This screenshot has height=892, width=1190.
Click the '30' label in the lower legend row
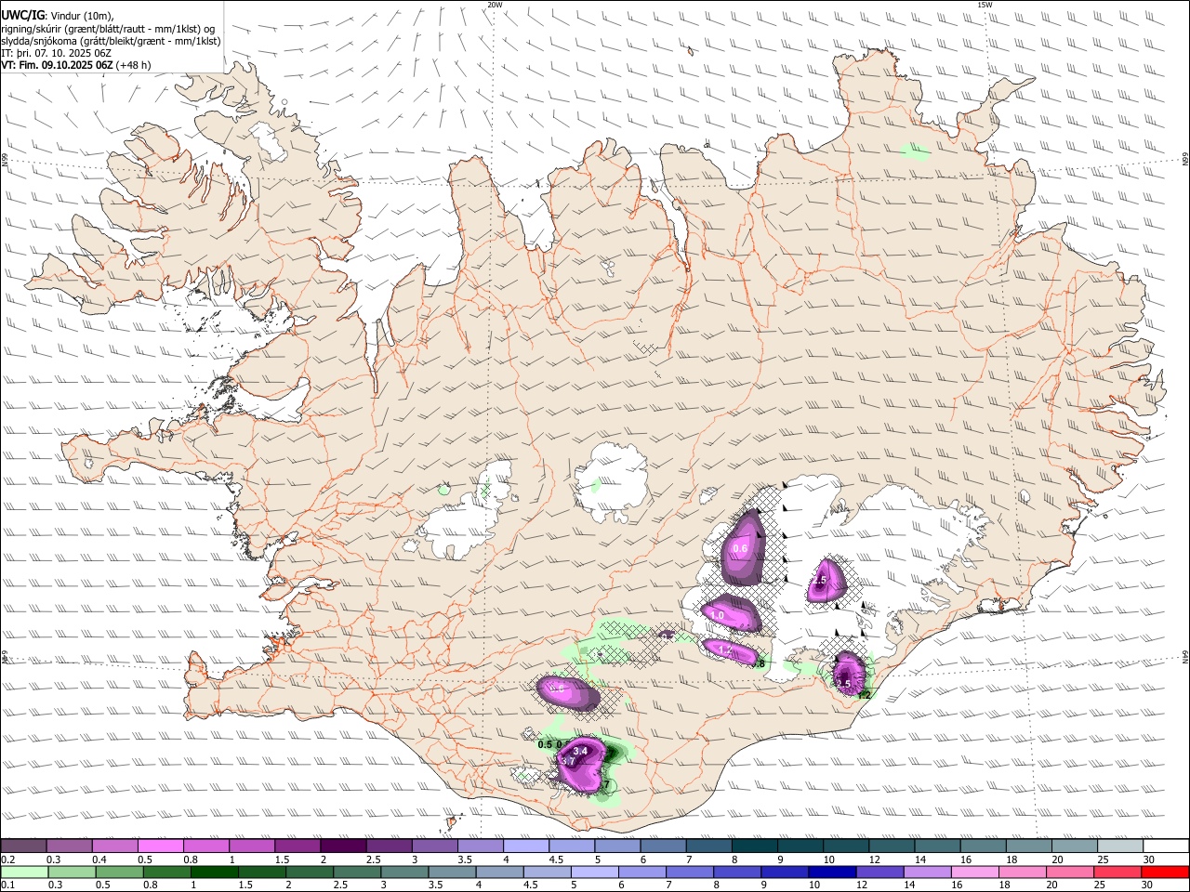click(x=1147, y=885)
